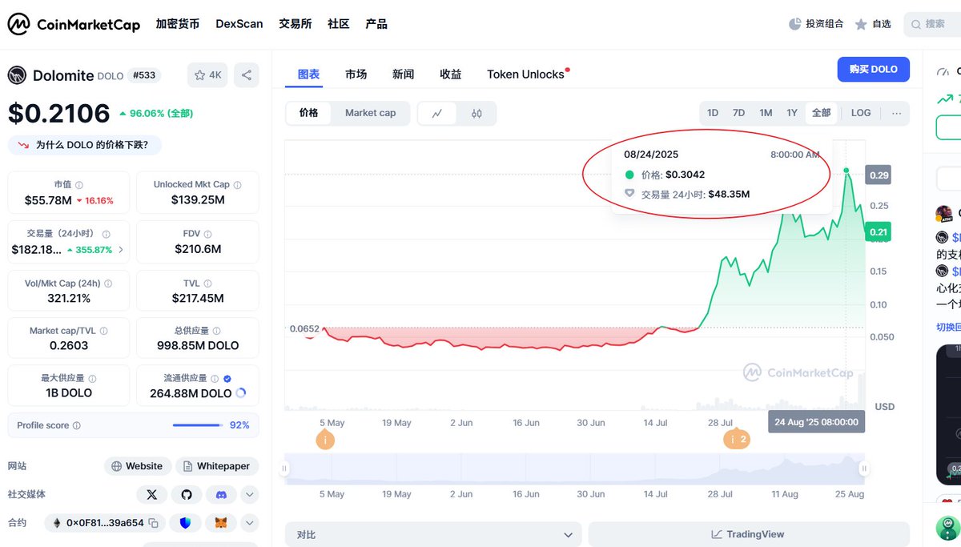Viewport: 961px width, 547px height.
Task: Click the orange event marker labeled 2
Action: tap(737, 439)
